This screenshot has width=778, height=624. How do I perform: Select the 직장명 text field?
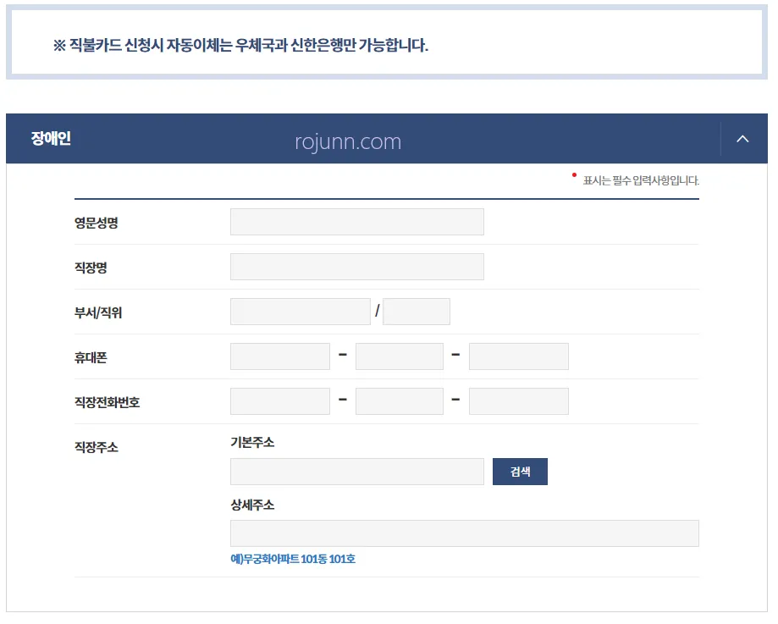click(356, 266)
